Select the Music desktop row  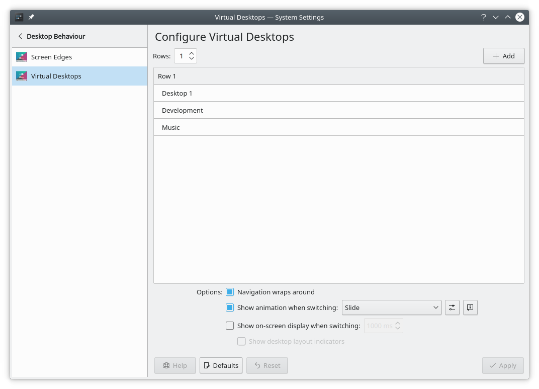171,127
